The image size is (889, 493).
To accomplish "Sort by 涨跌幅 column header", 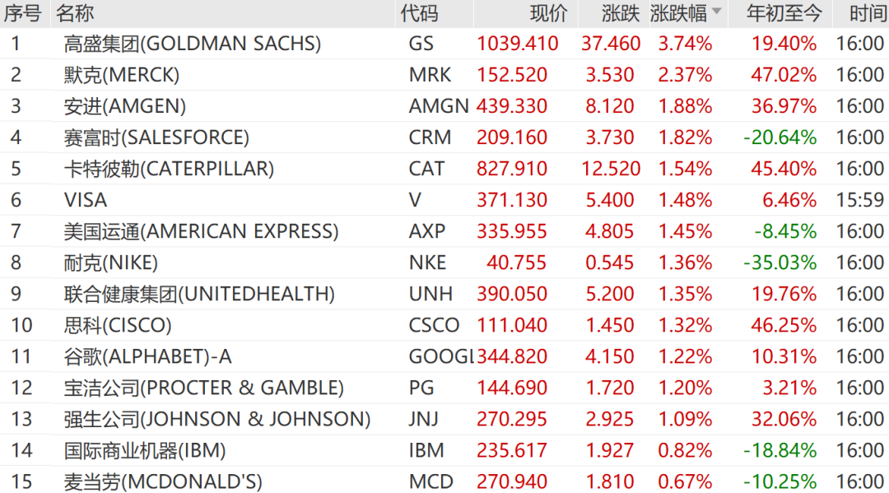I will pos(678,14).
